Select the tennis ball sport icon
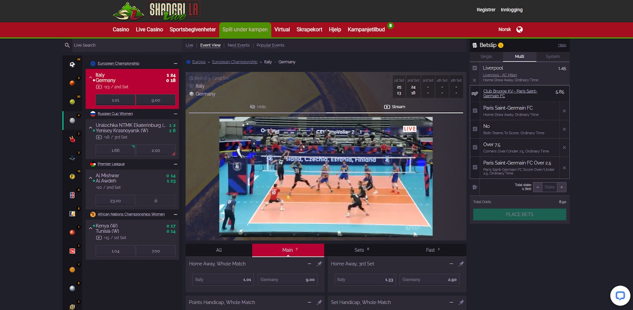 72,102
